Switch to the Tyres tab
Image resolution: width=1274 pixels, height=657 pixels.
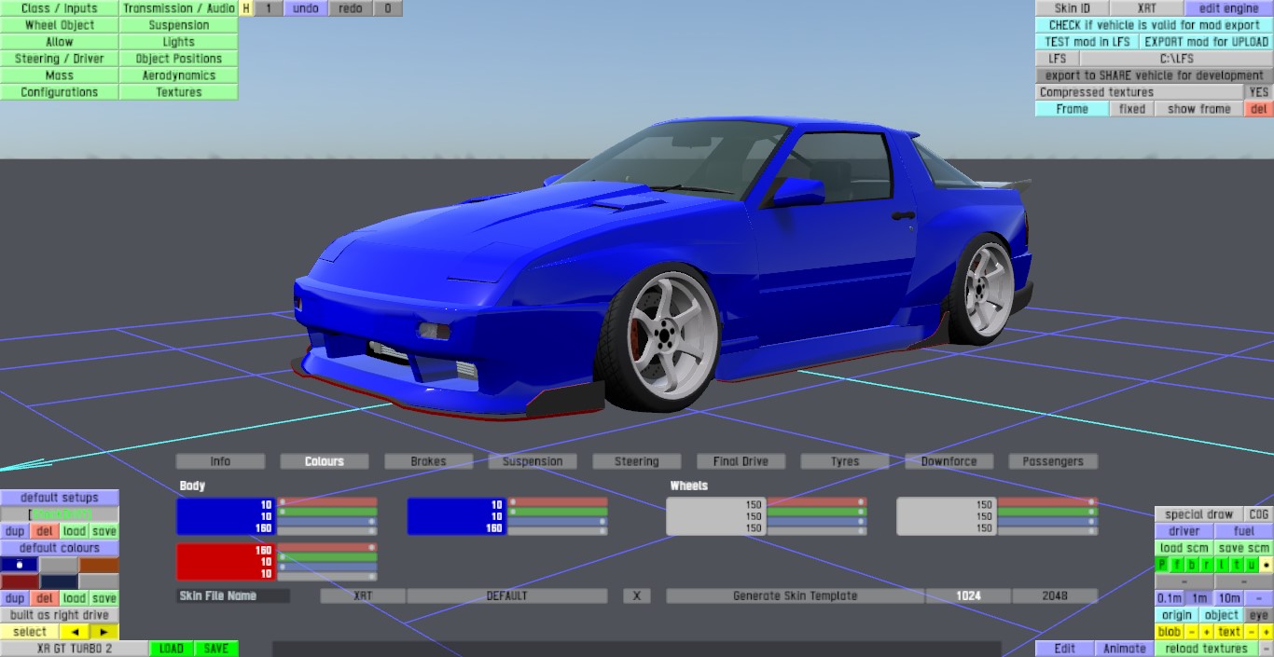845,461
